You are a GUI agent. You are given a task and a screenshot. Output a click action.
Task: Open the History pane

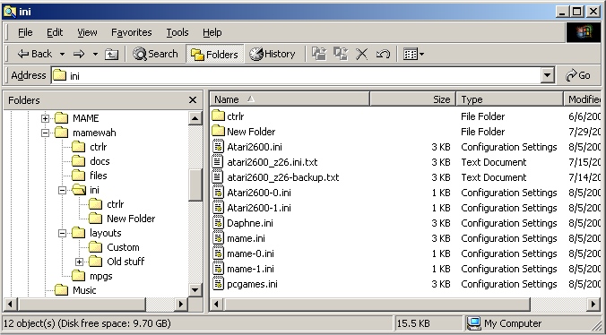(x=272, y=54)
